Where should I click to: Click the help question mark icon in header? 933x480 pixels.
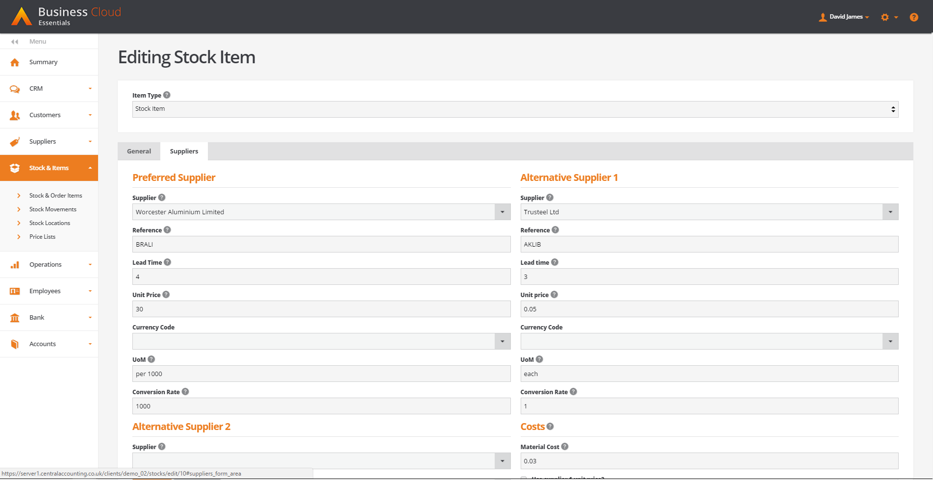click(913, 17)
